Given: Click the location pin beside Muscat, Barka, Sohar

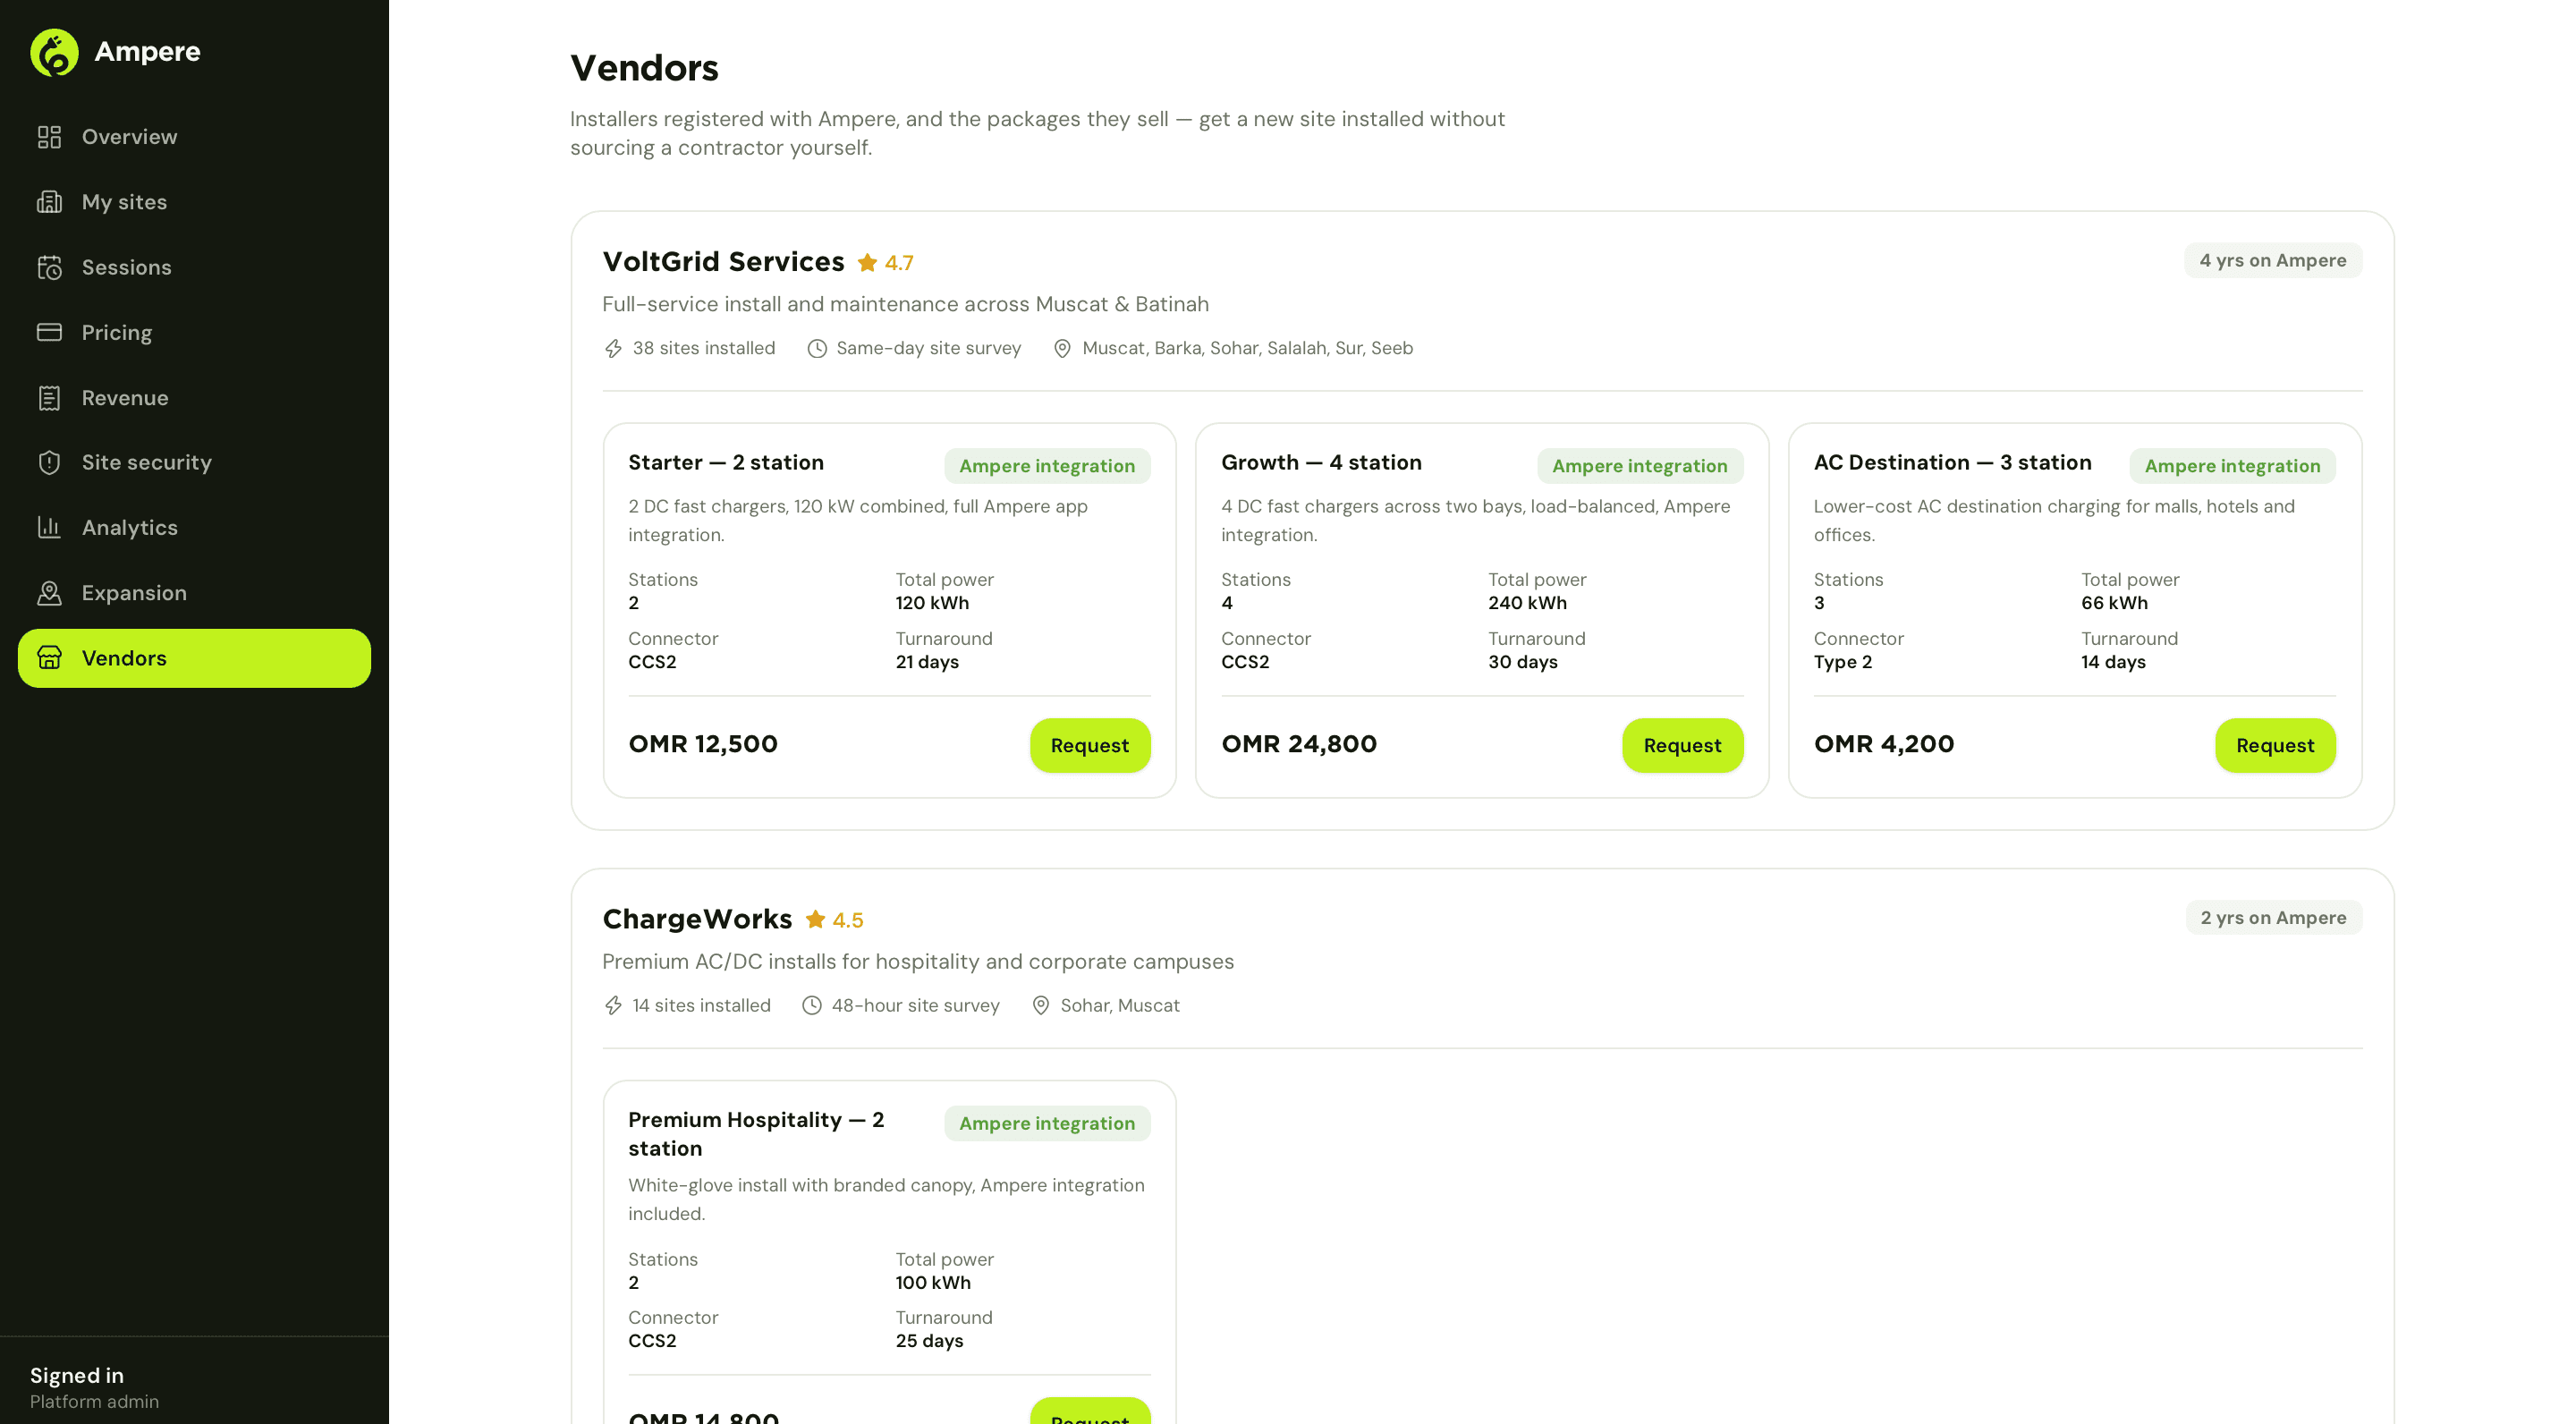Looking at the screenshot, I should point(1062,348).
